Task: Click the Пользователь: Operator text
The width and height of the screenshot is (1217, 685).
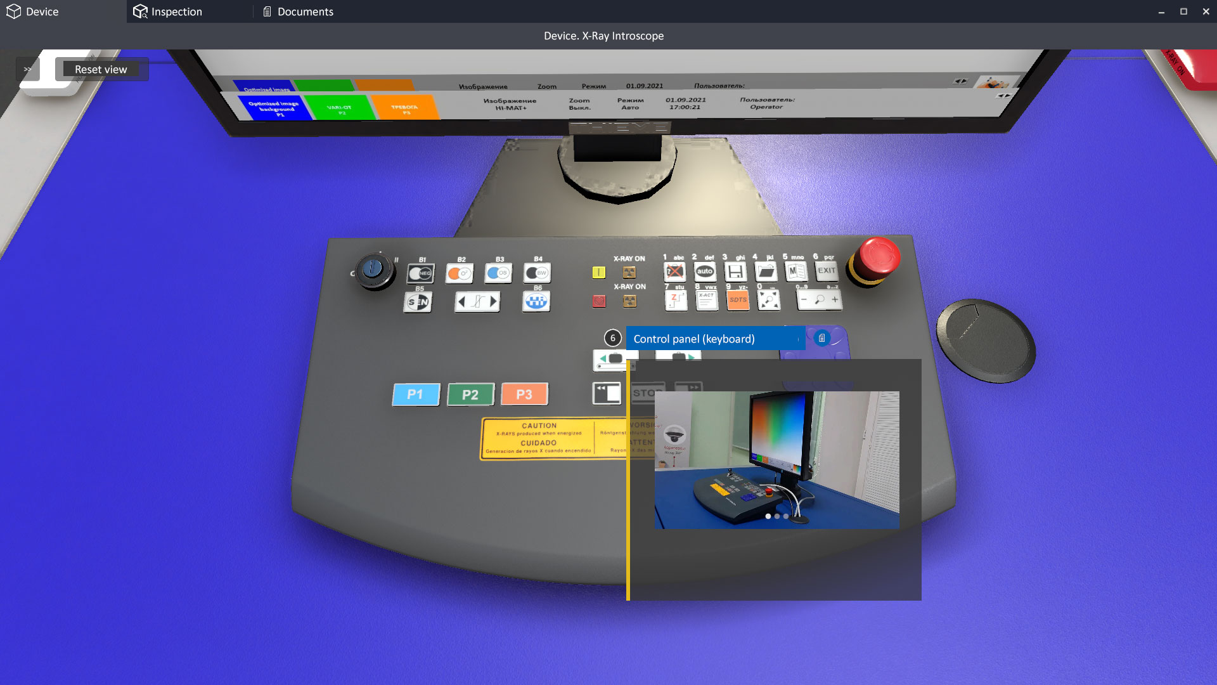Action: tap(767, 103)
